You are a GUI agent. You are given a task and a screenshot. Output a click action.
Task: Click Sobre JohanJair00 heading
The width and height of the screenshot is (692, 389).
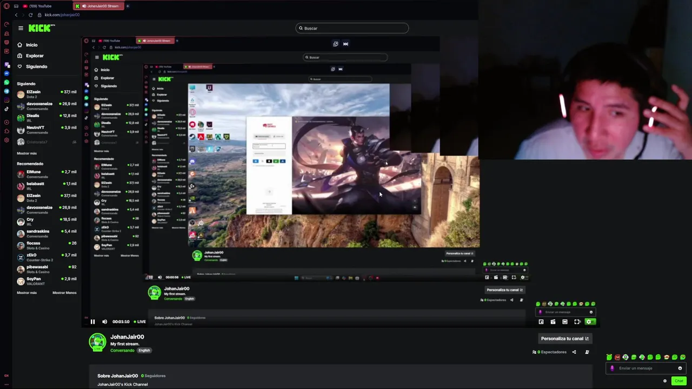117,376
